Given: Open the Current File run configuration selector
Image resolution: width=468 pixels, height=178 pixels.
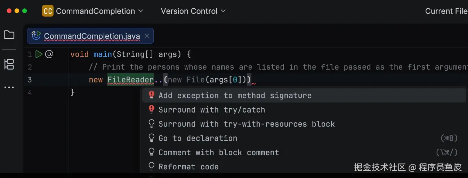Looking at the screenshot, I should [446, 11].
